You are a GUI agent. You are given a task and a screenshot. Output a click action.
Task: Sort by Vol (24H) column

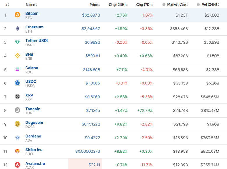pos(210,4)
